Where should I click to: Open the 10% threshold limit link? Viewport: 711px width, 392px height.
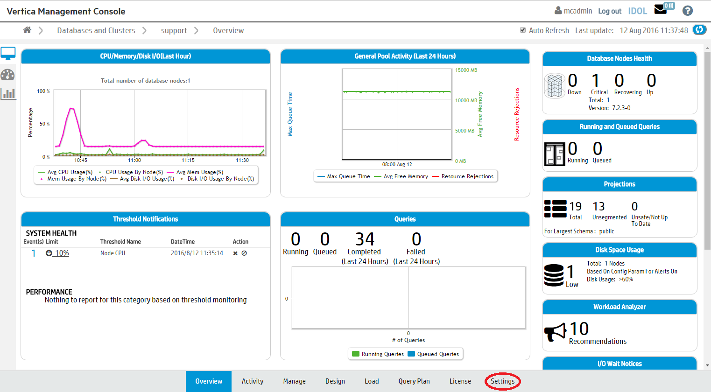click(x=62, y=253)
